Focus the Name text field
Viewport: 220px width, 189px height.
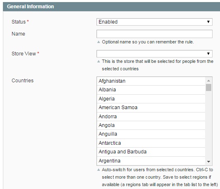coord(155,34)
